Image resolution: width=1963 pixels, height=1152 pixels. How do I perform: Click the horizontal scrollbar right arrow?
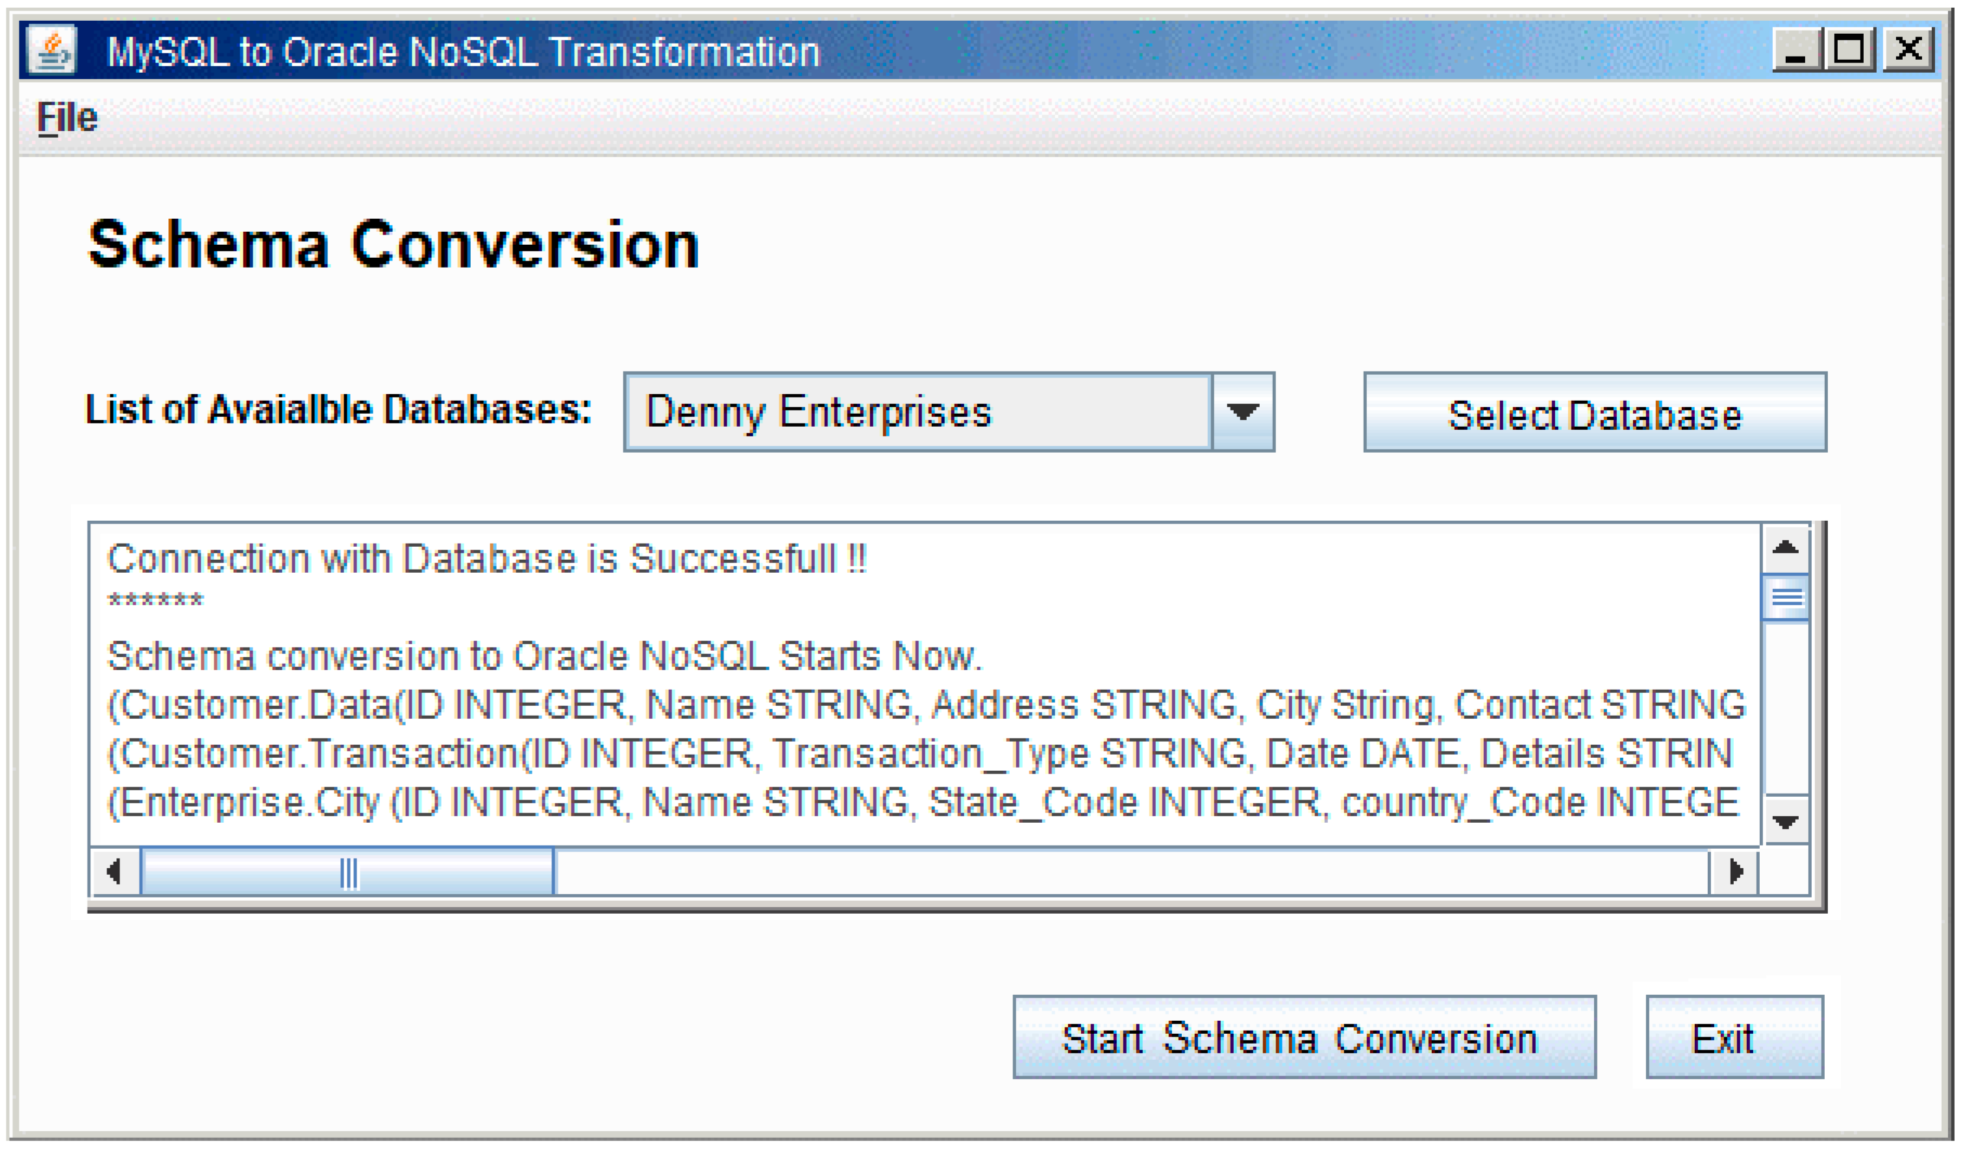coord(1734,871)
